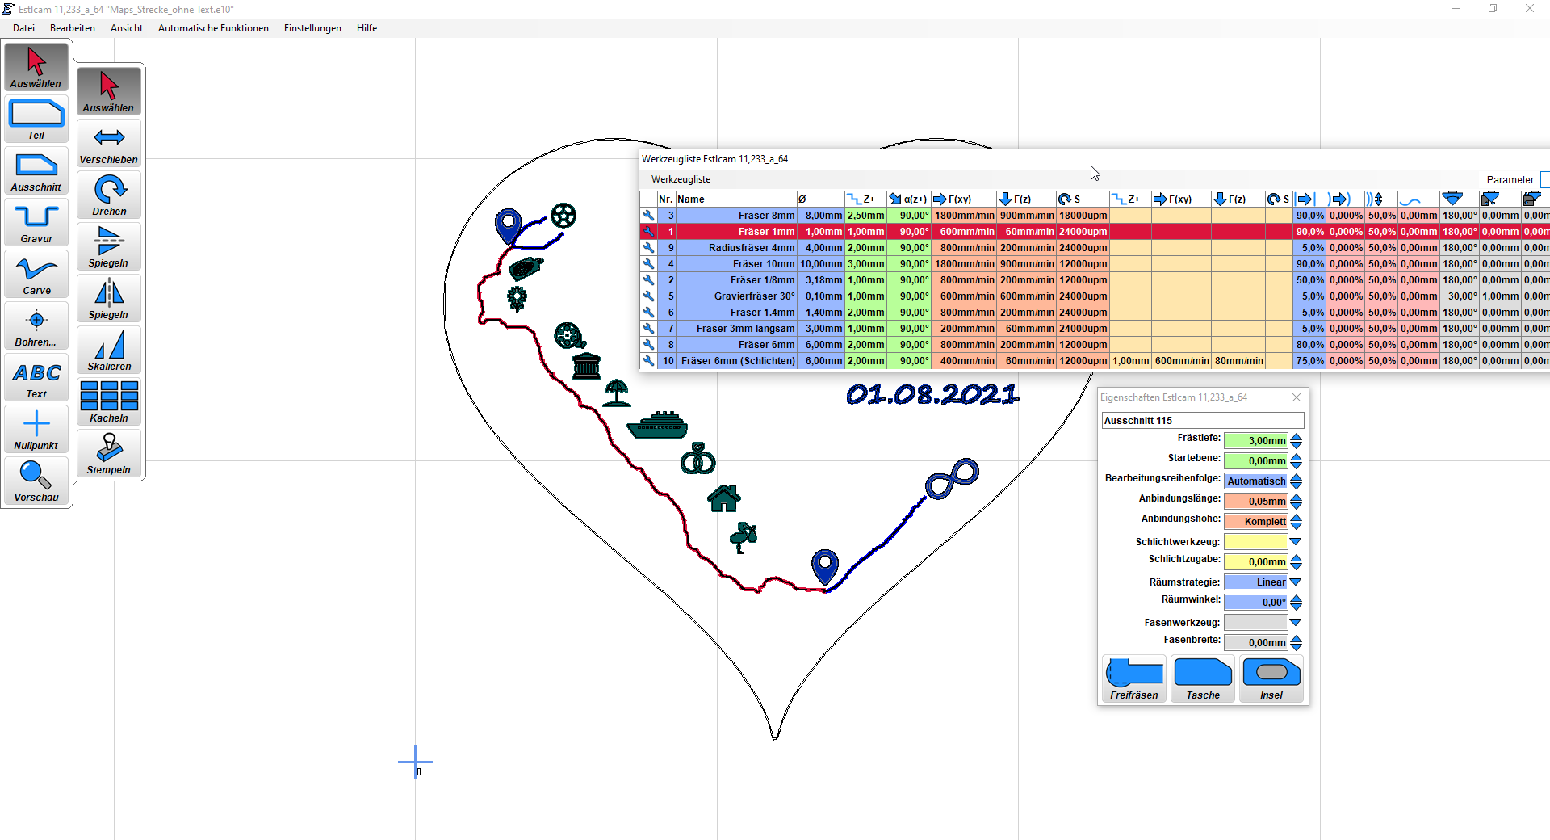Screen dimensions: 1550x840
Task: Click wrench icon for Fräser 3mm langsam
Action: [648, 329]
